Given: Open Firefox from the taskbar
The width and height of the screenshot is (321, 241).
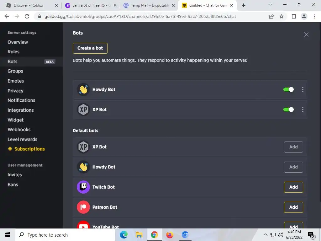Looking at the screenshot, I should (170, 235).
